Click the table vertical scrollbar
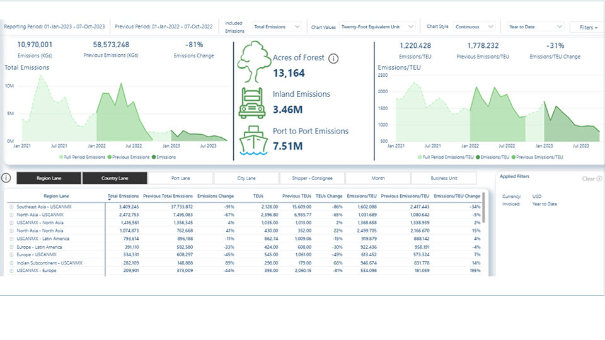 click(x=483, y=208)
